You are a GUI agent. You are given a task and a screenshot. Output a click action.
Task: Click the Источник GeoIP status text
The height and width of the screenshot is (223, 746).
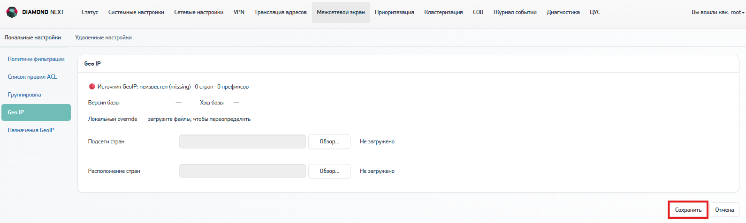[173, 87]
